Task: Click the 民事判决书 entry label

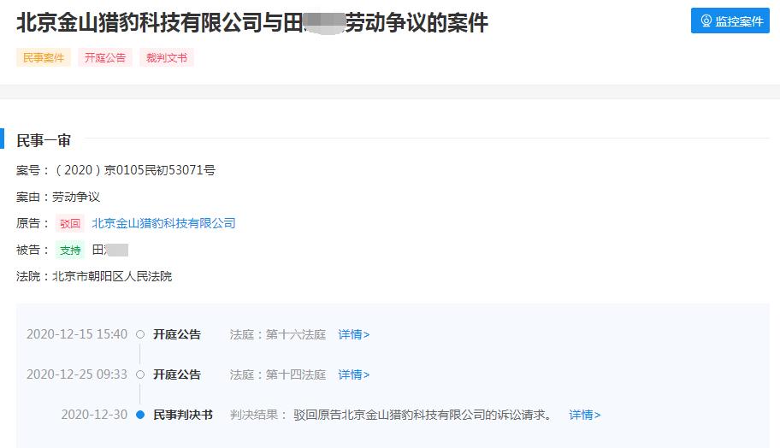Action: point(182,415)
